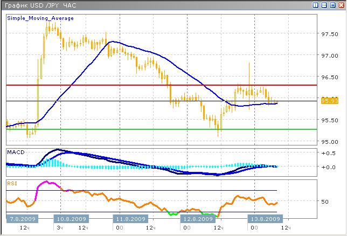Click the RSI indicator label

11,183
